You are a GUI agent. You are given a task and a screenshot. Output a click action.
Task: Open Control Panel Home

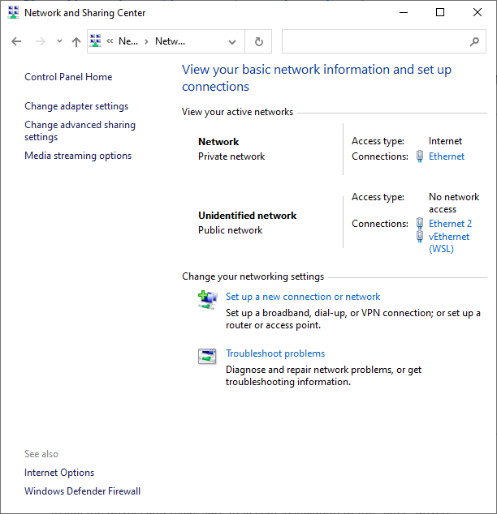coord(68,77)
